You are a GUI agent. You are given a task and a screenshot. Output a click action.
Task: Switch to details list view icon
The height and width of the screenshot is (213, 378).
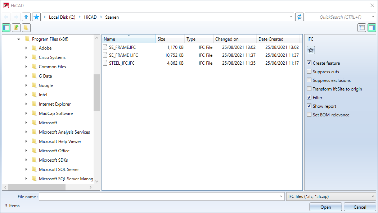[361, 28]
